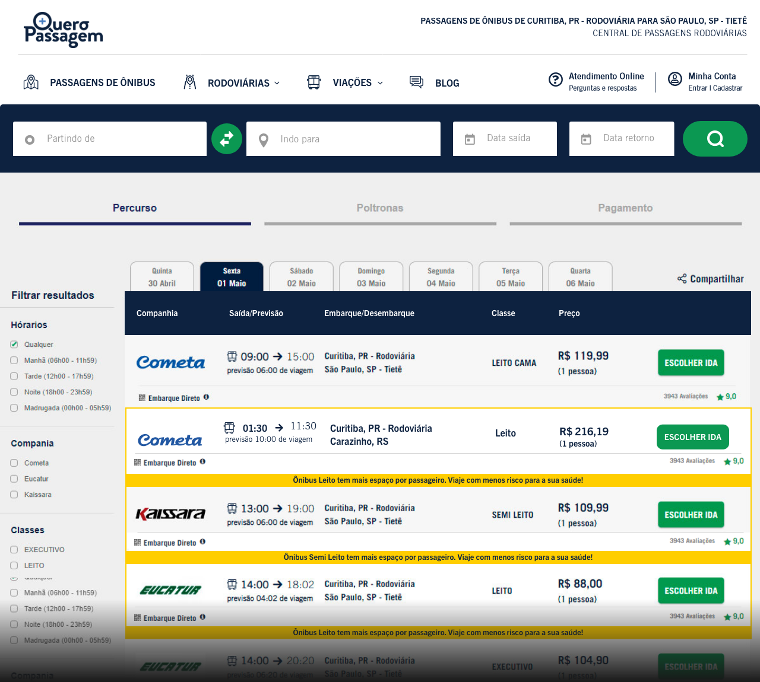
Task: Click the location pin icon beside Rodoviárias
Action: [x=190, y=82]
